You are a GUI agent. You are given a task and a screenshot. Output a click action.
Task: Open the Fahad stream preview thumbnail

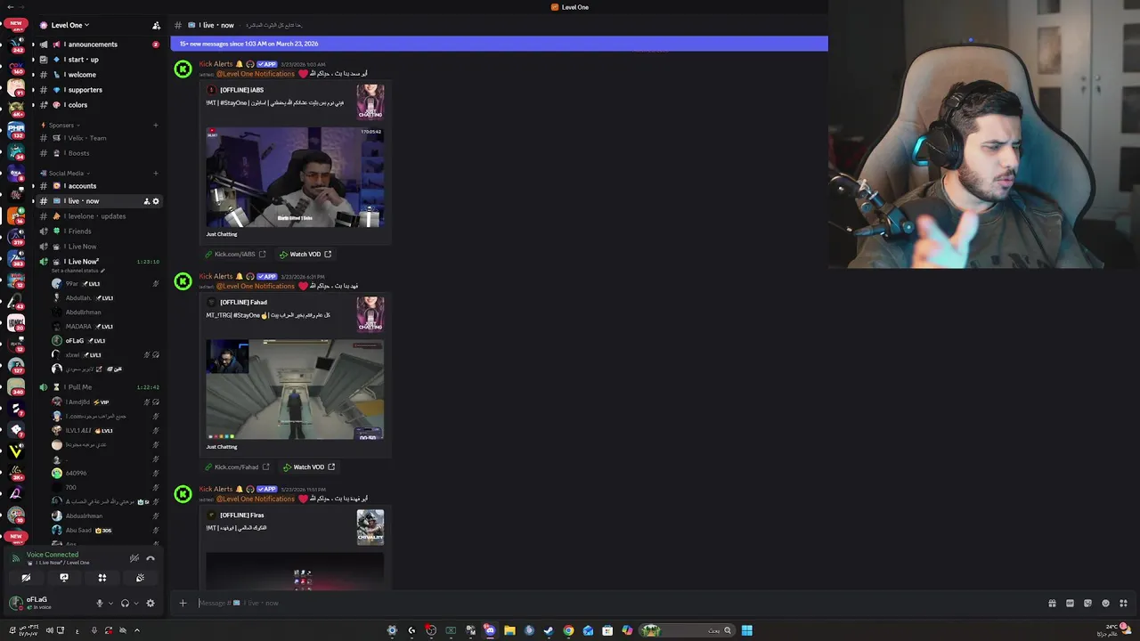(x=295, y=389)
